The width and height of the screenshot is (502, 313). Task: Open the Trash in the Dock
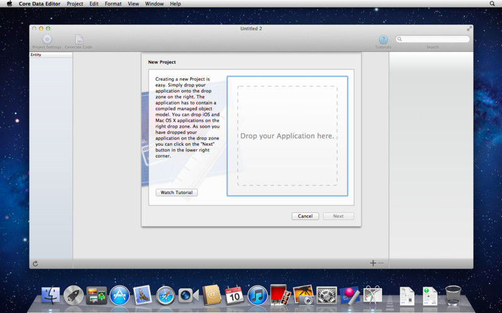coord(453,295)
